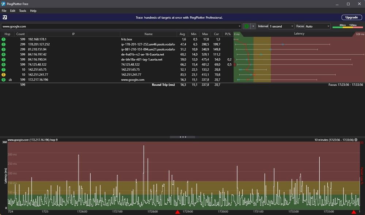Toggle the timeline graph icon for hop 9
The image size is (365, 215).
click(10, 80)
